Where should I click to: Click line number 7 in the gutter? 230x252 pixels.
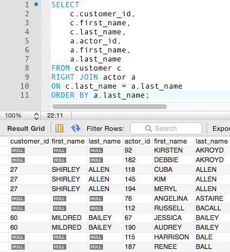point(27,59)
